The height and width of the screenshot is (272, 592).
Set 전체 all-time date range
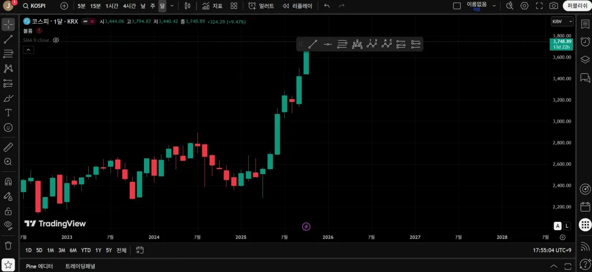coord(121,250)
